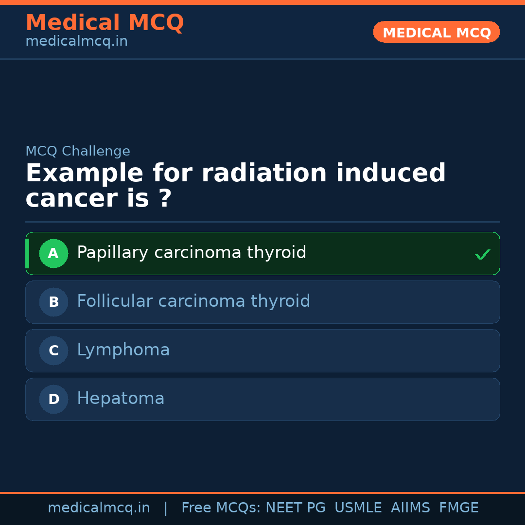Click the B option circle badge
525x525 pixels.
[53, 302]
